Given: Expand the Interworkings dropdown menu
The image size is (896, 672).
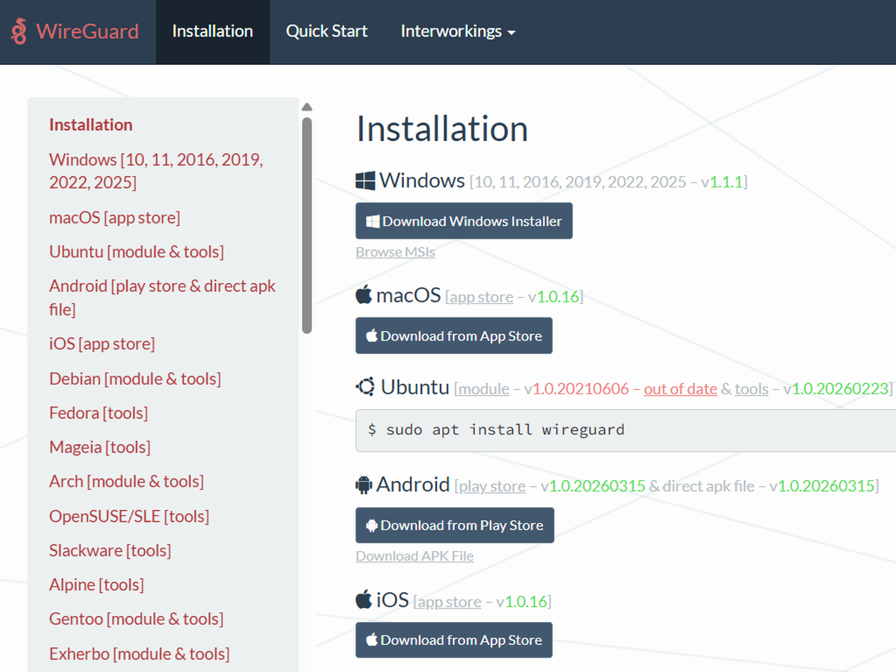Looking at the screenshot, I should pyautogui.click(x=458, y=31).
